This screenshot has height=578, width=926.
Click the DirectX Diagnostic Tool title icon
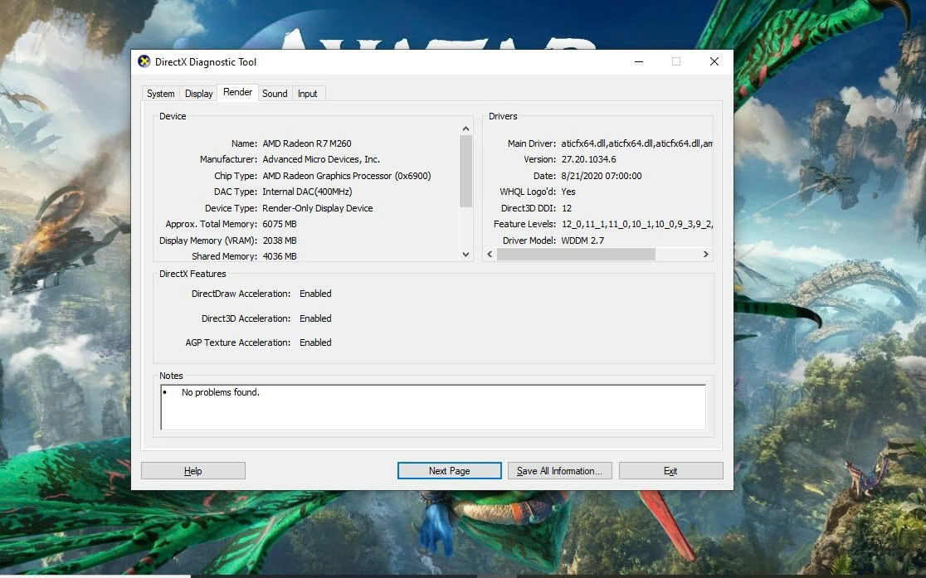[144, 61]
